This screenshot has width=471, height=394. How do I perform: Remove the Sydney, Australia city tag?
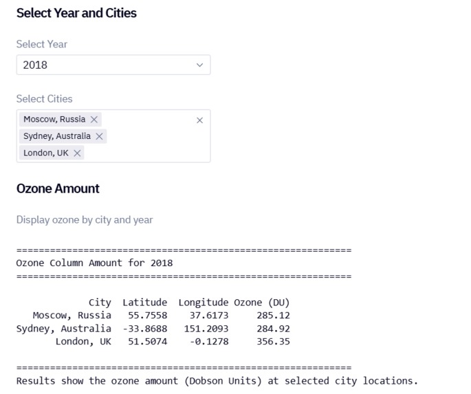[x=99, y=136]
